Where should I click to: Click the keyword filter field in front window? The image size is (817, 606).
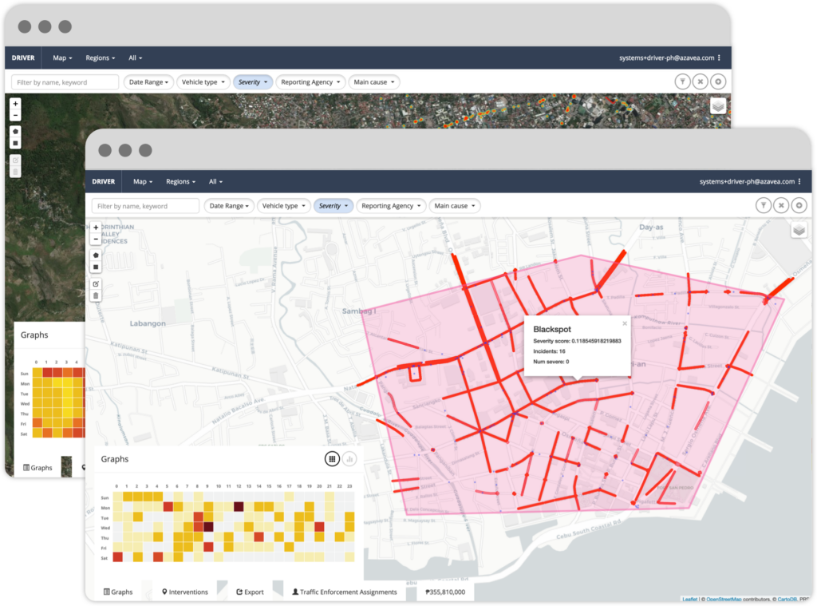145,206
